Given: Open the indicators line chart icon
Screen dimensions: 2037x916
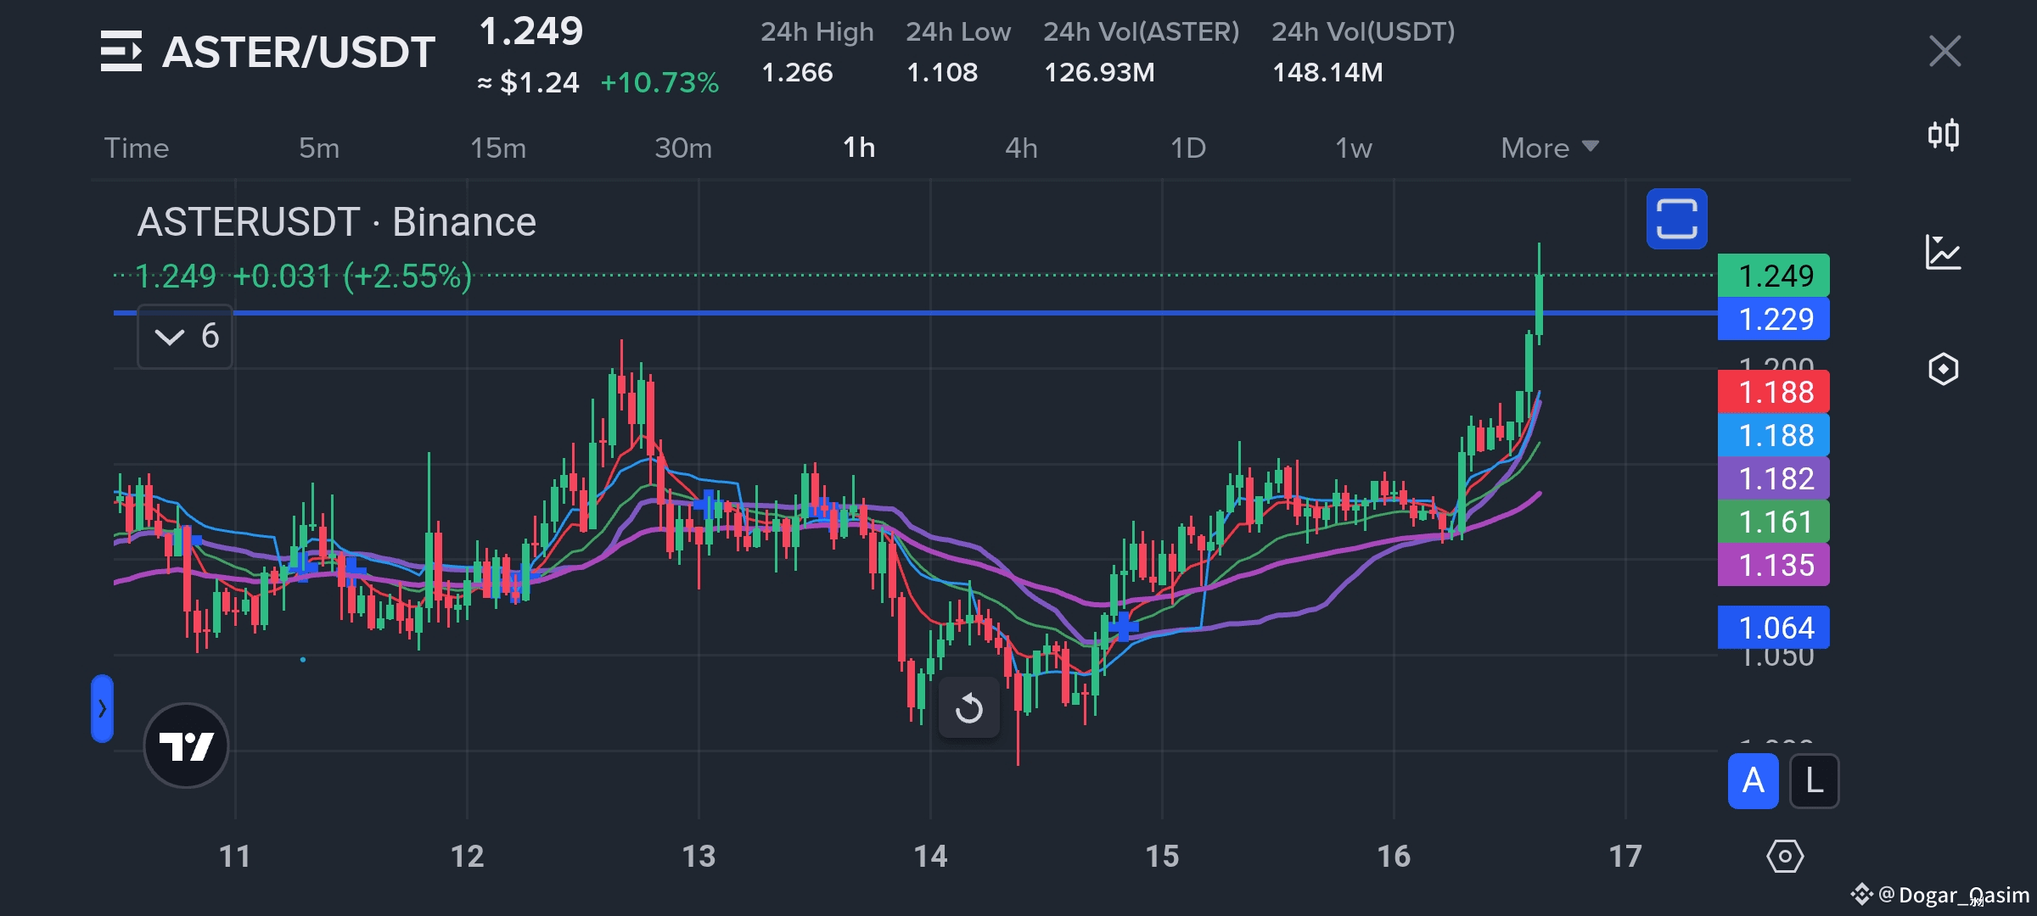Looking at the screenshot, I should [x=1943, y=252].
